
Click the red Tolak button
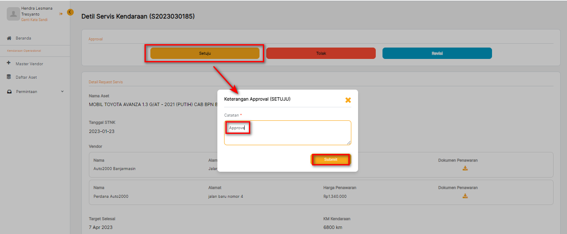click(321, 53)
